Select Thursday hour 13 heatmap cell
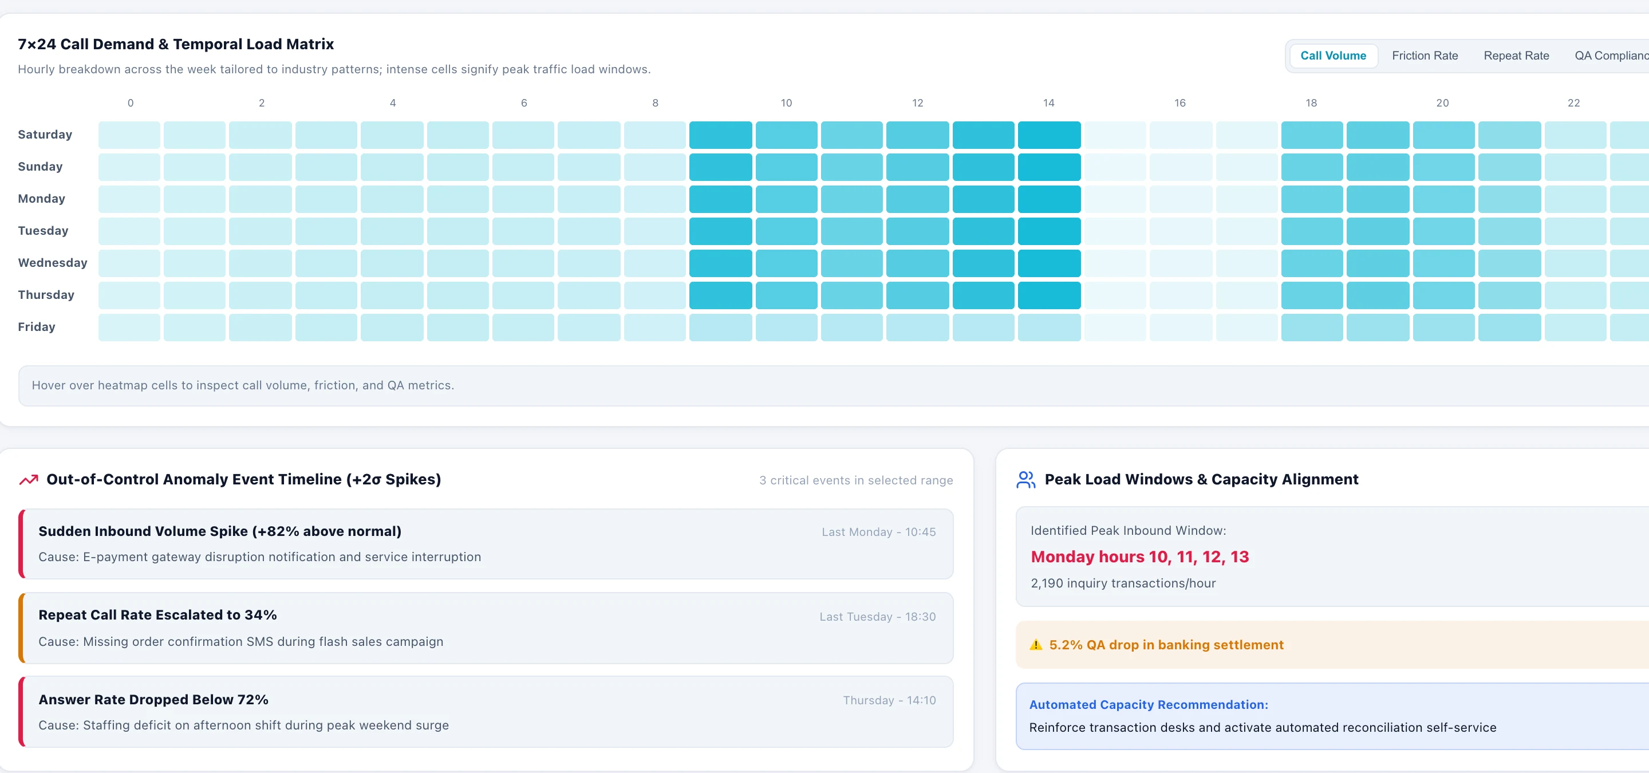1649x773 pixels. [x=983, y=295]
